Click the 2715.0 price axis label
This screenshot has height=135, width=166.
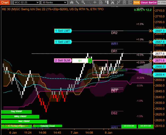coord(160,11)
